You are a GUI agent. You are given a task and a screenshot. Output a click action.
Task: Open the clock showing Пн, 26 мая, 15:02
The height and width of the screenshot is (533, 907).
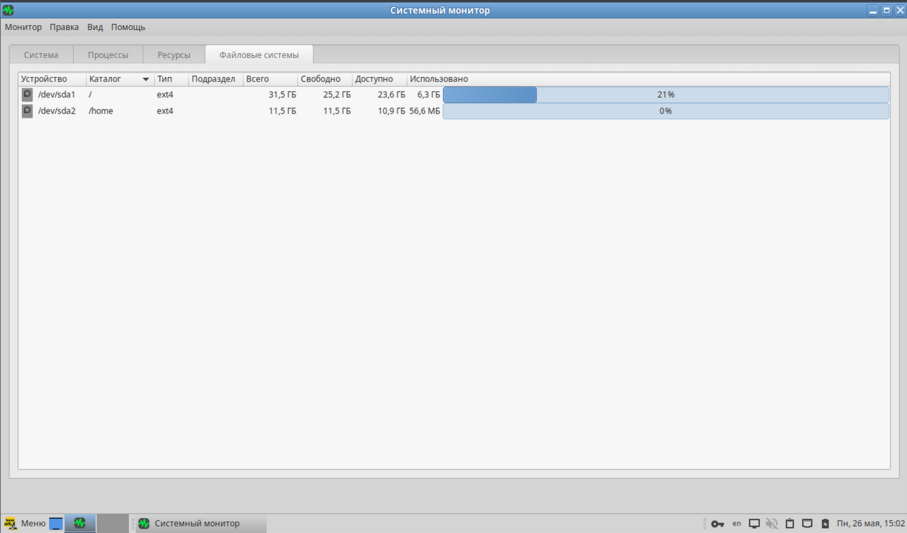871,523
